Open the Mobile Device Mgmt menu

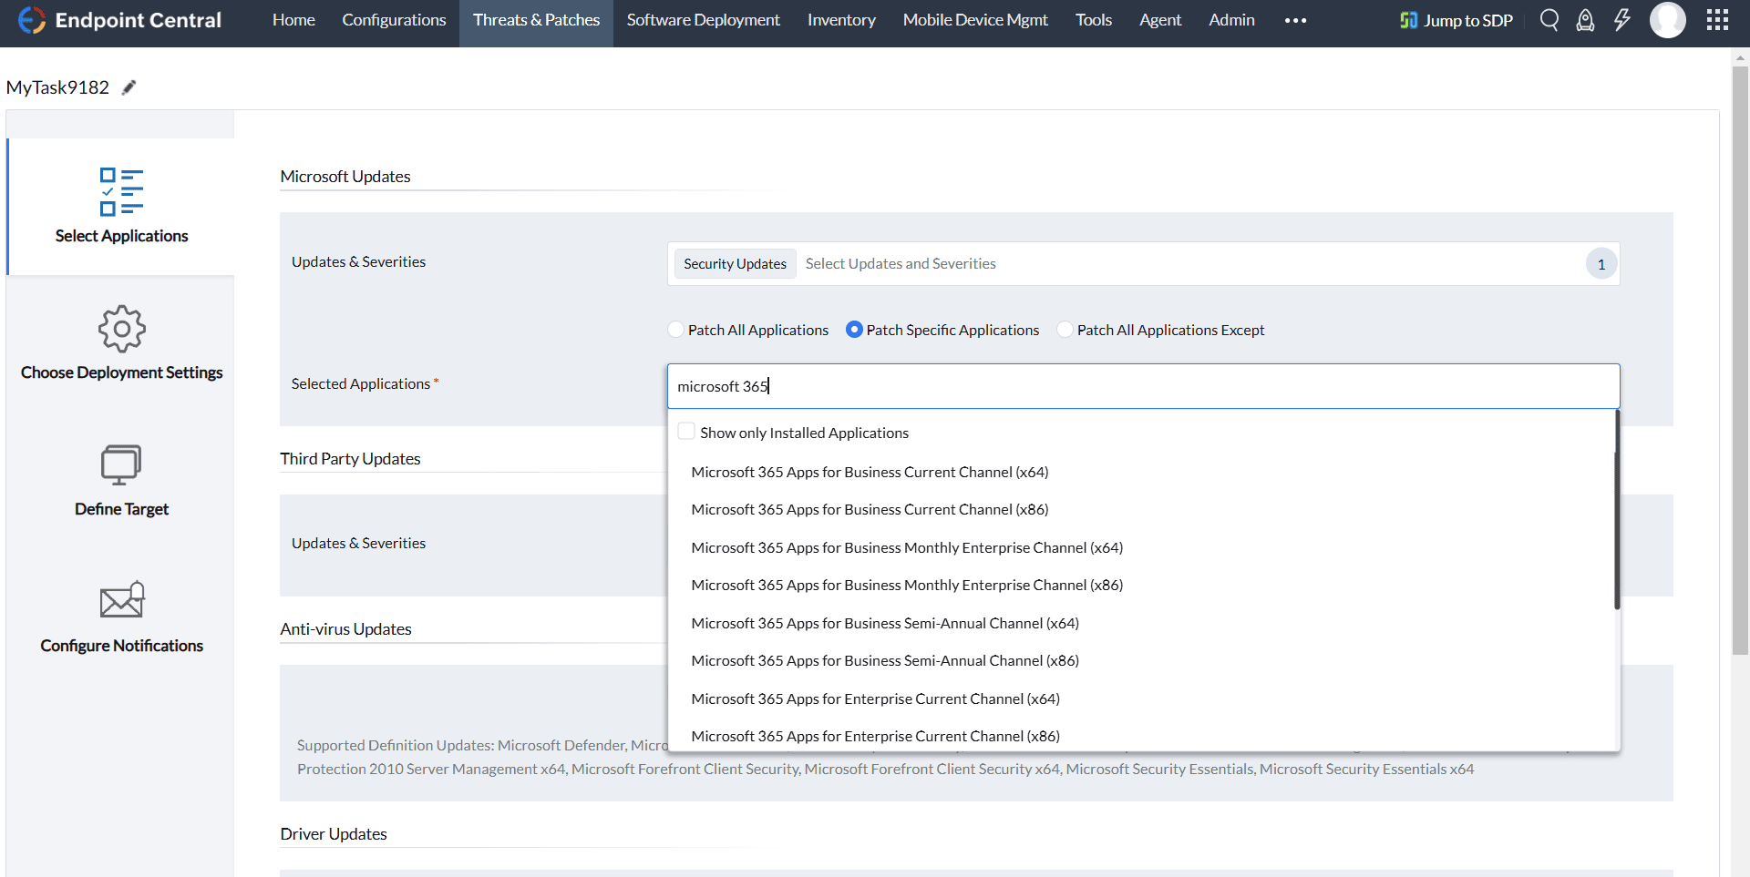pos(975,20)
